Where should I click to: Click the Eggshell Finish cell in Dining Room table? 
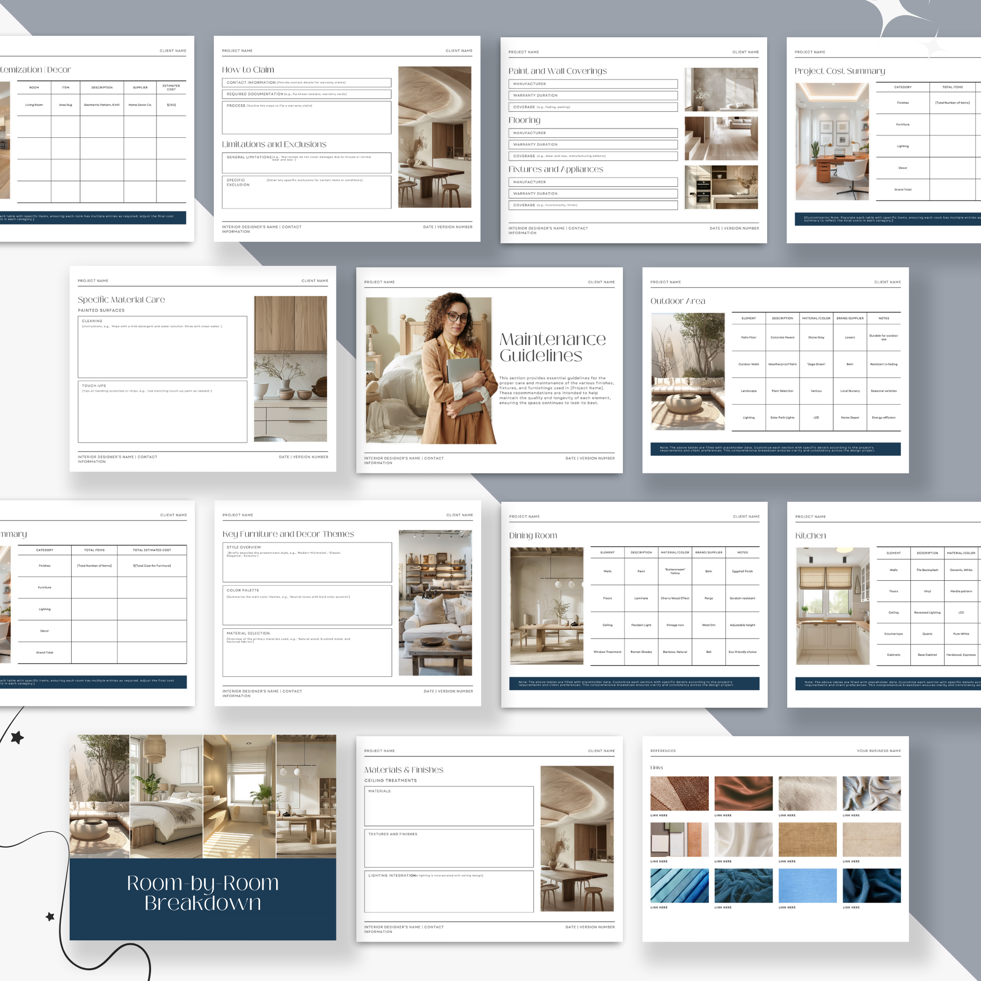[742, 571]
